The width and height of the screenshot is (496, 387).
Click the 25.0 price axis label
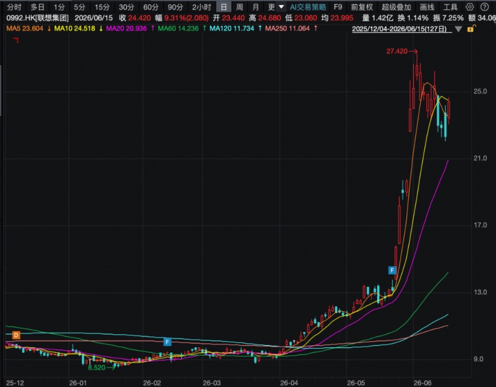pos(480,91)
